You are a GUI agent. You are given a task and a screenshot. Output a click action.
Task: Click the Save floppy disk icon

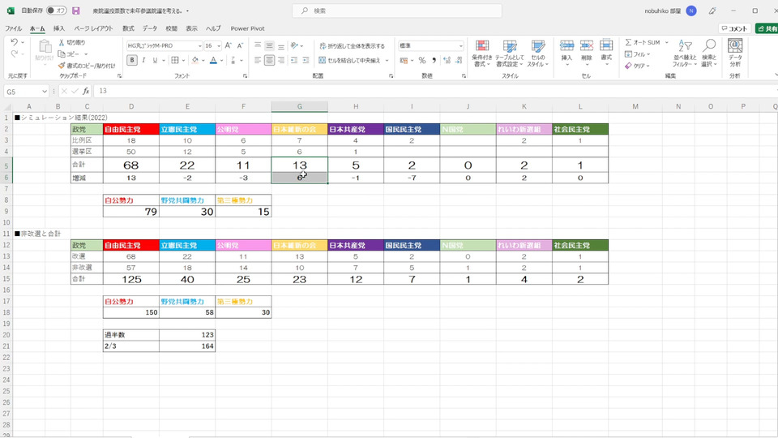click(x=76, y=11)
